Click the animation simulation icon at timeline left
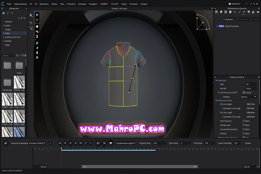 tap(6, 143)
